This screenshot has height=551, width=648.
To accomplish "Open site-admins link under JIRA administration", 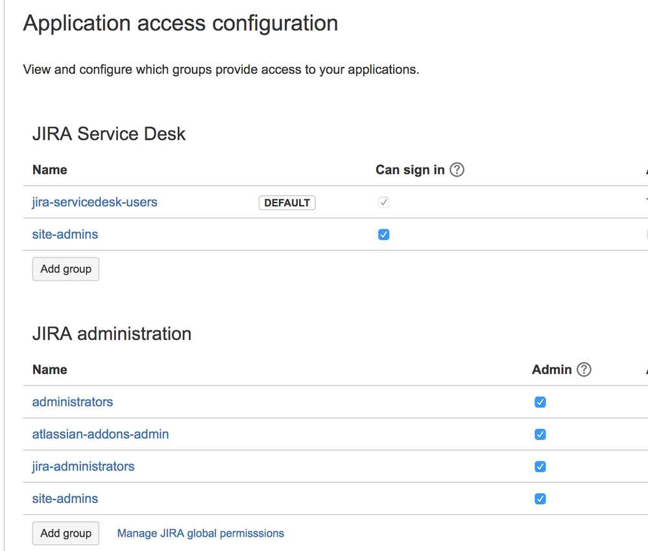I will tap(65, 498).
